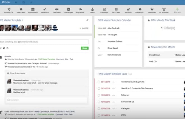185x119 pixels.
Task: Open the Inspections app
Action: pyautogui.click(x=45, y=10)
